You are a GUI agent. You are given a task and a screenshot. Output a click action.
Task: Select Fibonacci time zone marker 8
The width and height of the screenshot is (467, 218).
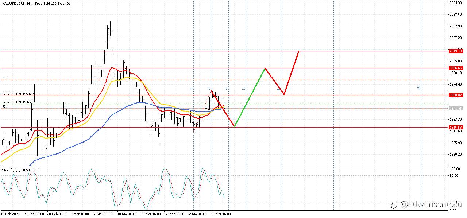pos(331,89)
